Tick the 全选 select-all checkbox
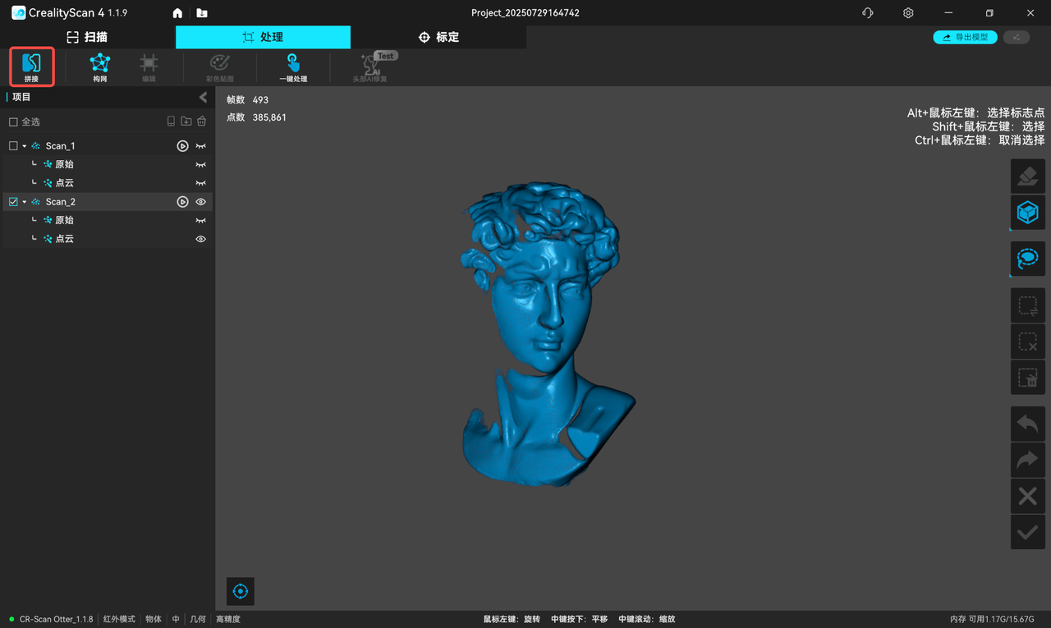The width and height of the screenshot is (1051, 628). [13, 121]
